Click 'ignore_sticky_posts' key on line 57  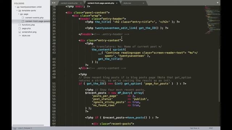coord(109,102)
